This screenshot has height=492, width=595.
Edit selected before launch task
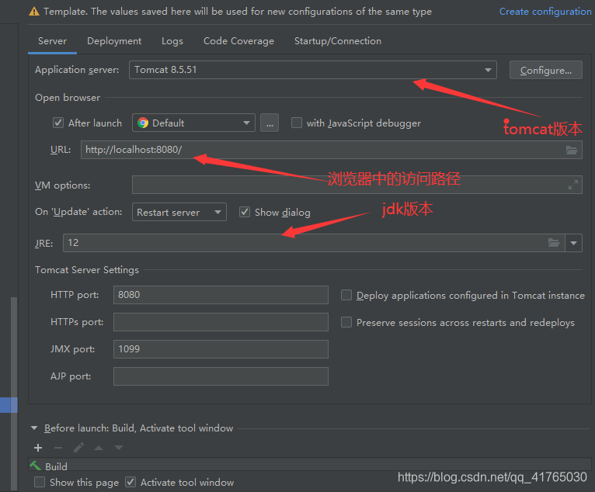(78, 448)
